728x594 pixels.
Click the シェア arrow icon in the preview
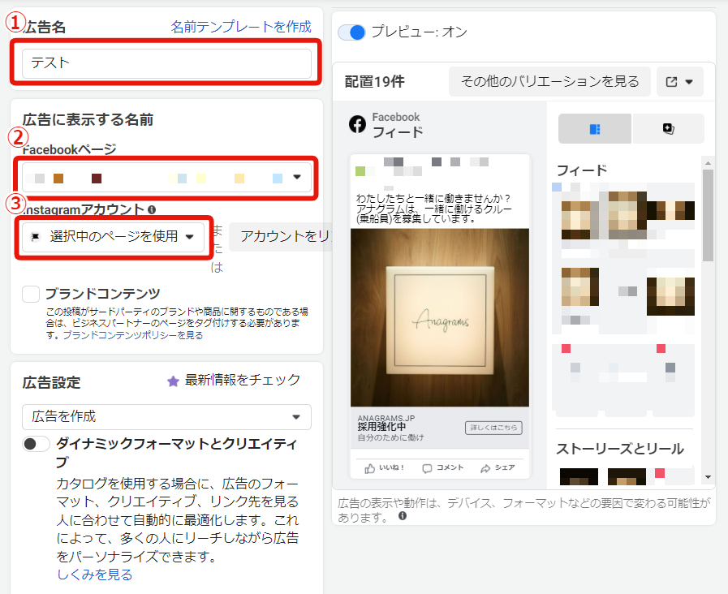click(x=486, y=468)
